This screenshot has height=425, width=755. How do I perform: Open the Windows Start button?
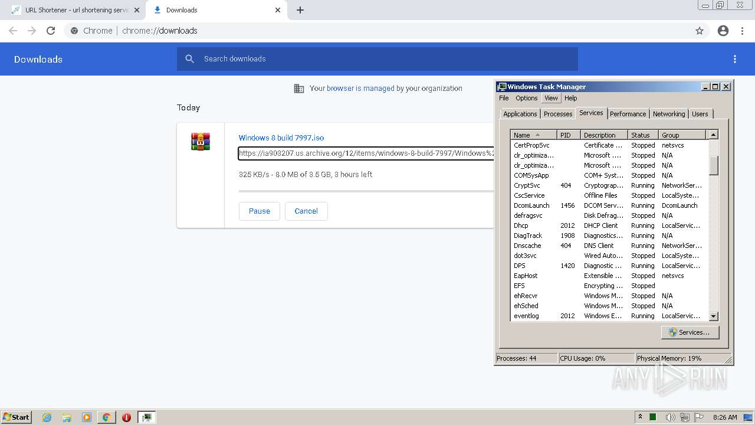(x=16, y=417)
